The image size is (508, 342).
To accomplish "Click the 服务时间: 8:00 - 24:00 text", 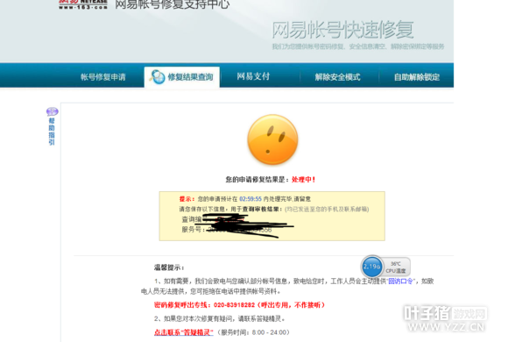I will click(253, 332).
